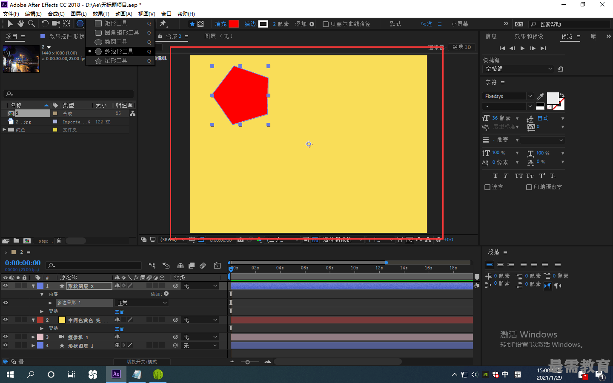Click the snapshot camera icon under the viewer

[x=241, y=240]
